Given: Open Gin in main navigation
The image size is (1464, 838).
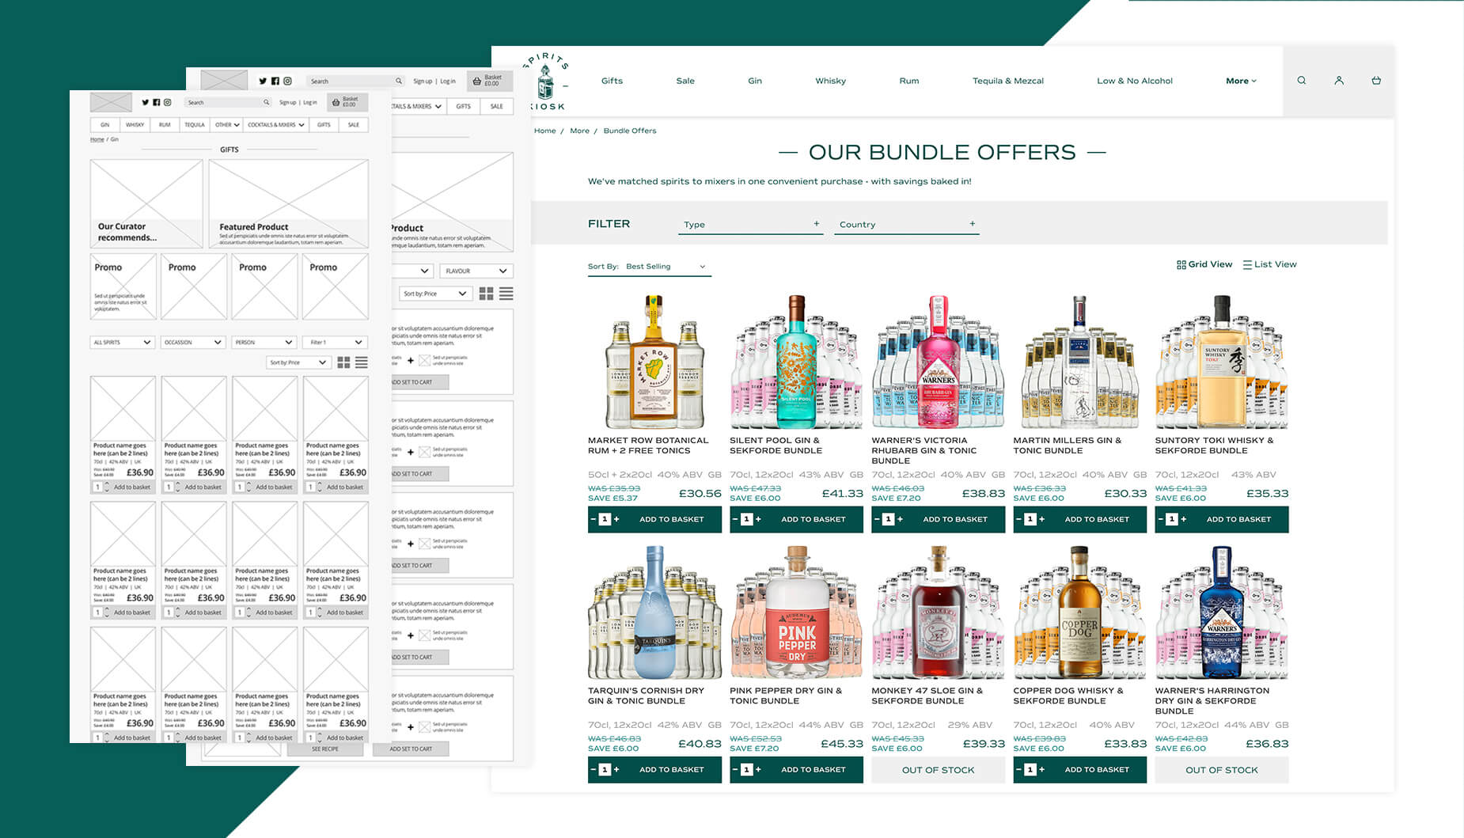Looking at the screenshot, I should click(x=755, y=81).
